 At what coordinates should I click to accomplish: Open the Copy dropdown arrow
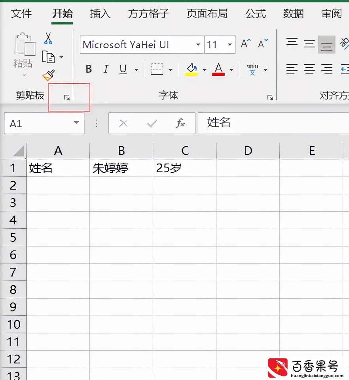tap(61, 57)
